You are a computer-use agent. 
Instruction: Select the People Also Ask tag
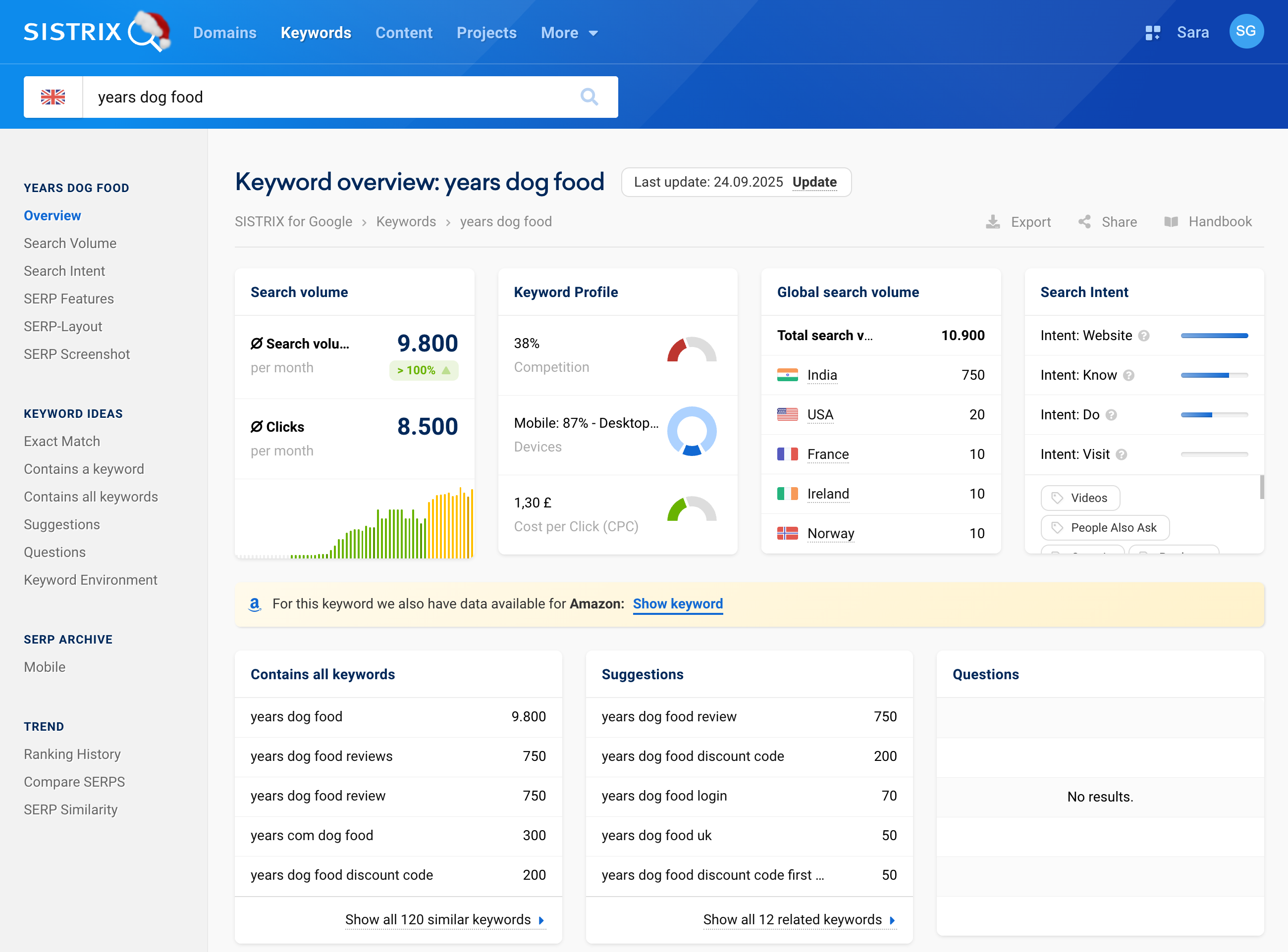pyautogui.click(x=1105, y=527)
